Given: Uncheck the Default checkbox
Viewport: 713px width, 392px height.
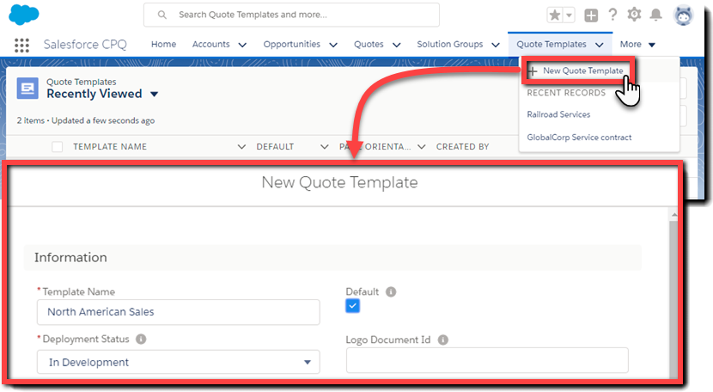Looking at the screenshot, I should 353,306.
